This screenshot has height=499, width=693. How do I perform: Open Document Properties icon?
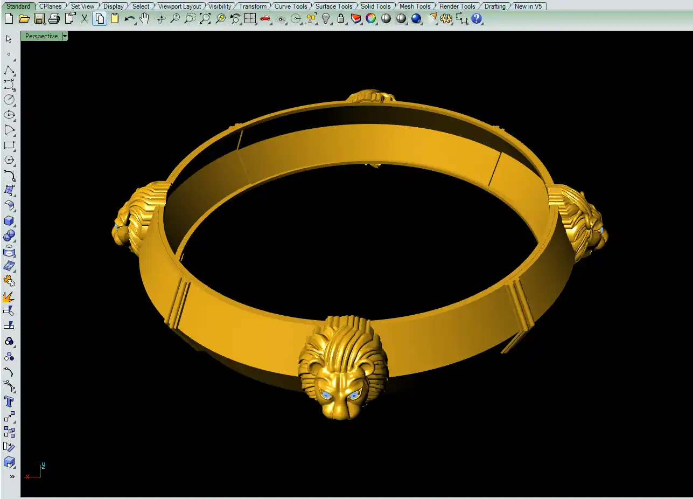pyautogui.click(x=69, y=18)
